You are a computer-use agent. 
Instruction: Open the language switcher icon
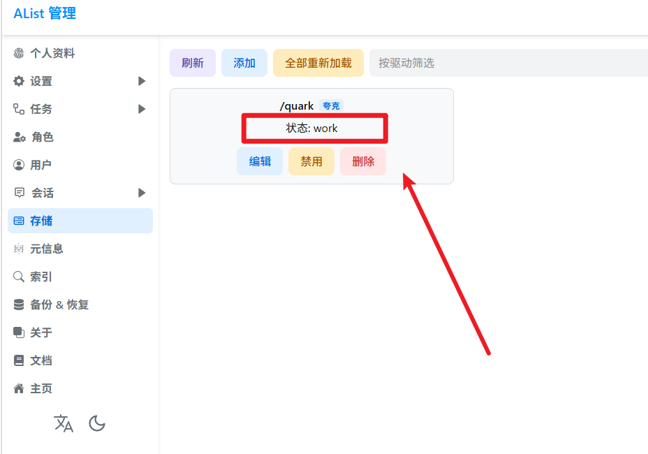click(64, 423)
